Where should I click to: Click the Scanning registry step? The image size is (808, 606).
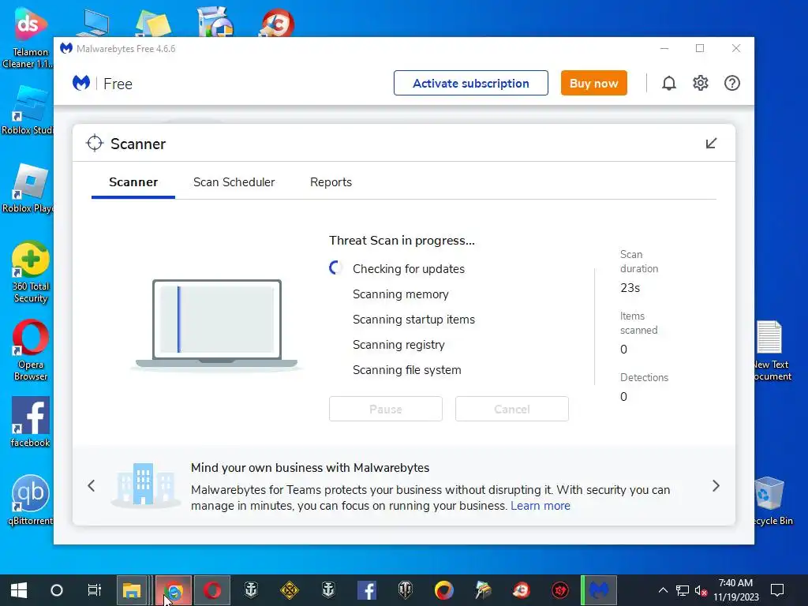pos(398,345)
